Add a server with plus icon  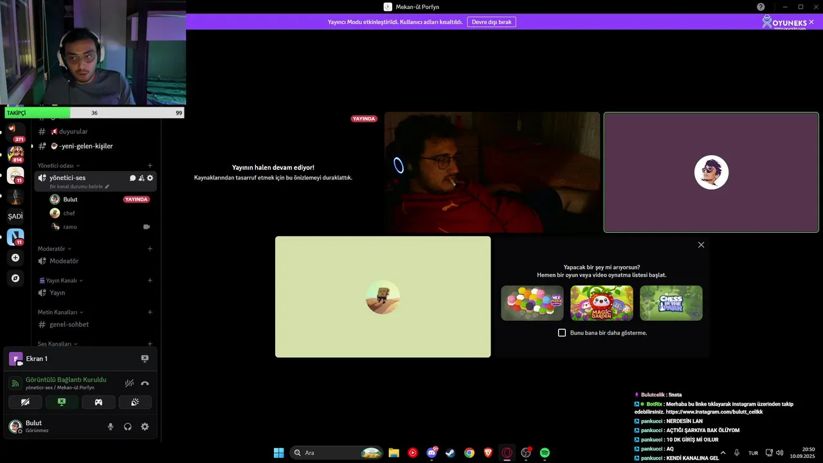tap(15, 258)
